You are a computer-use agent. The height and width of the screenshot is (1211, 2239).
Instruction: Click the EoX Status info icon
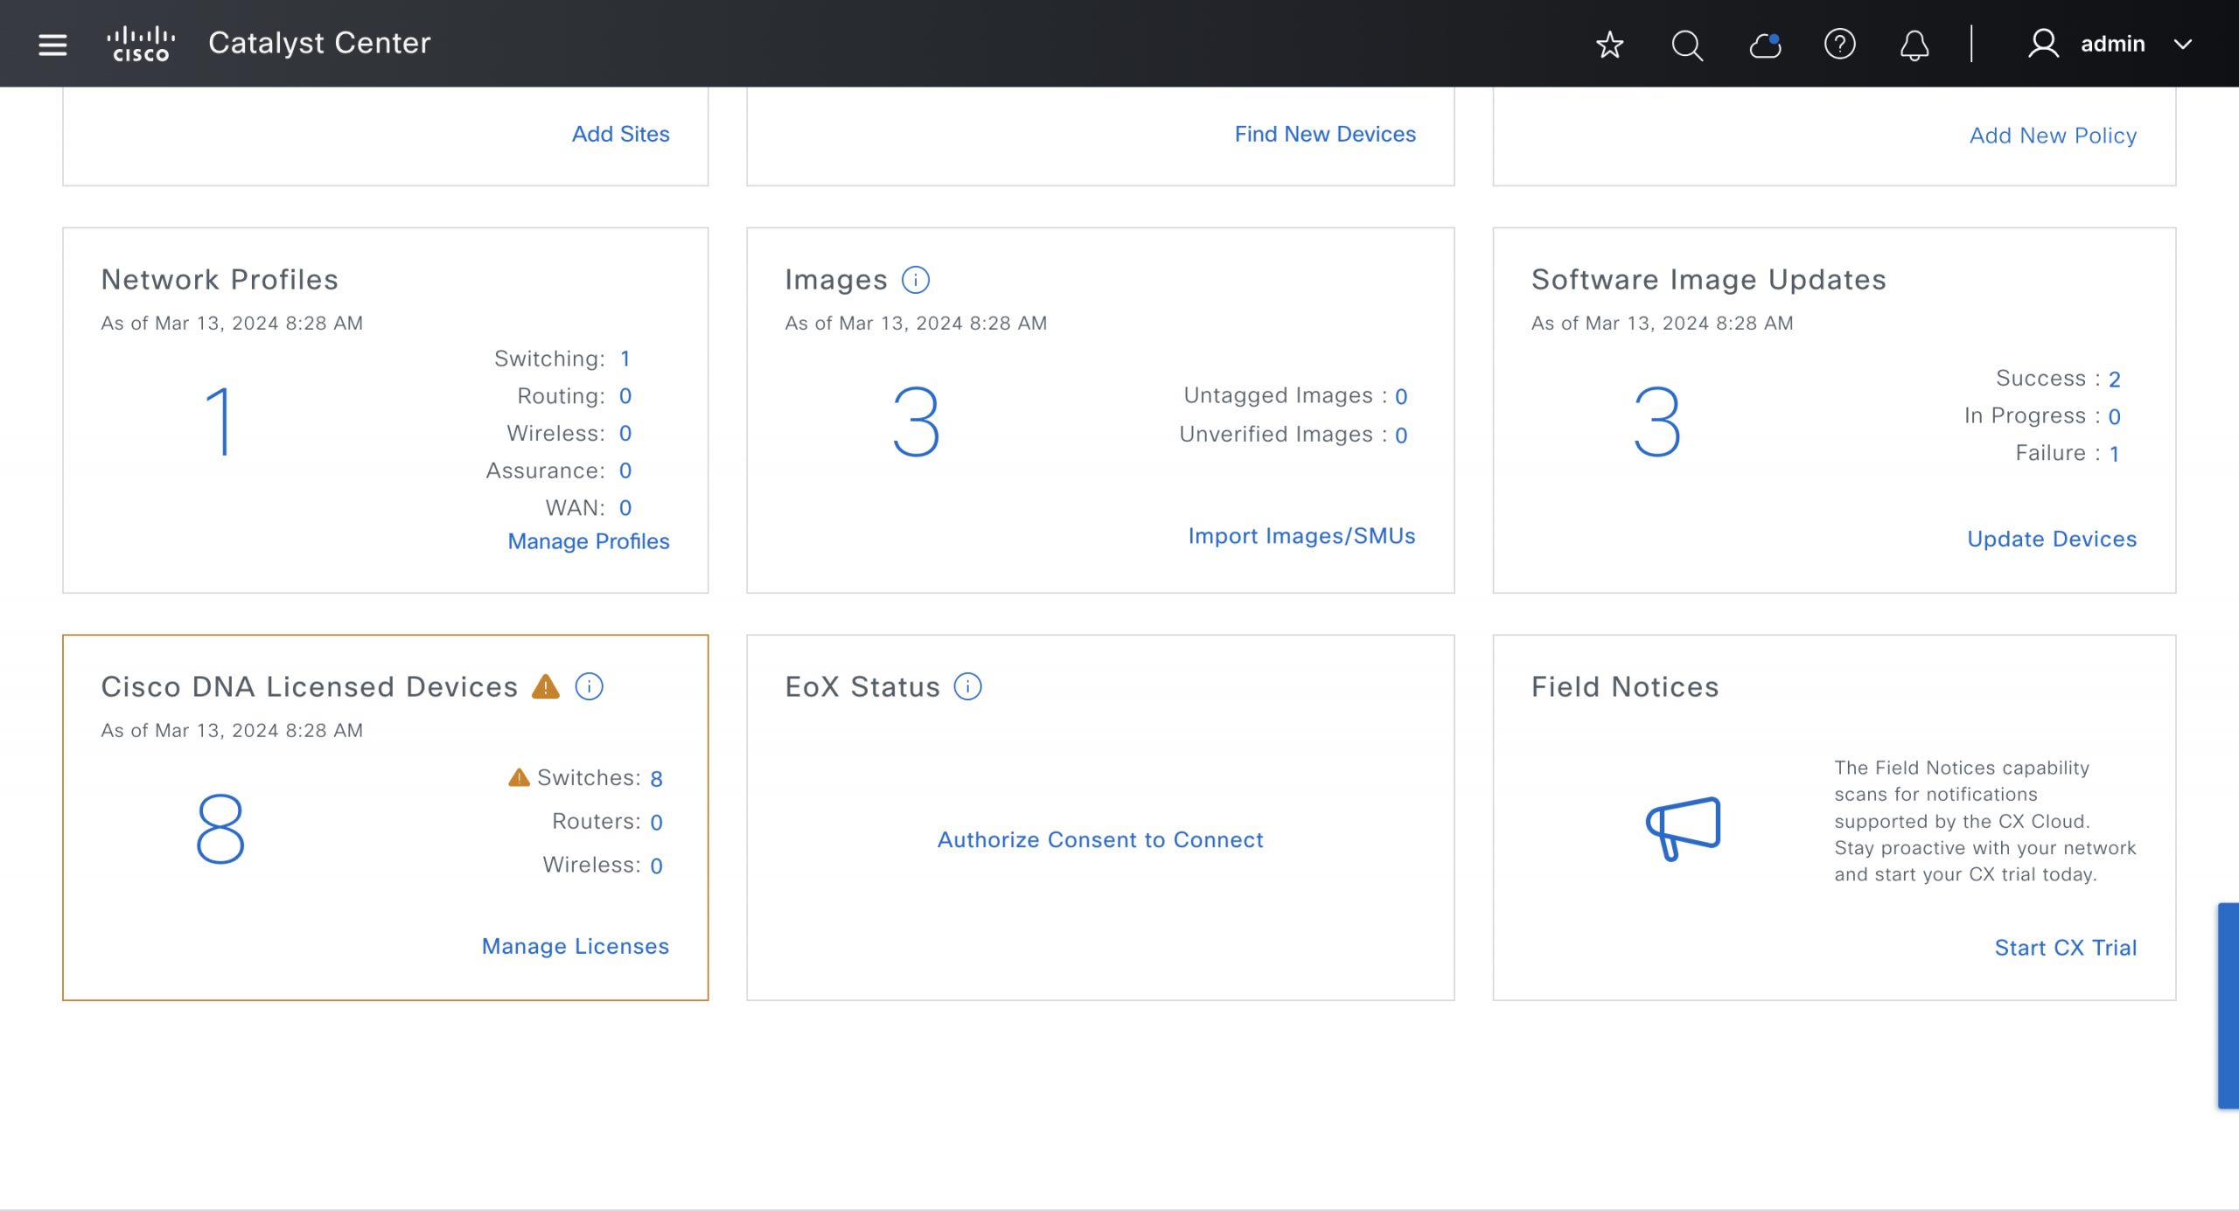[967, 686]
